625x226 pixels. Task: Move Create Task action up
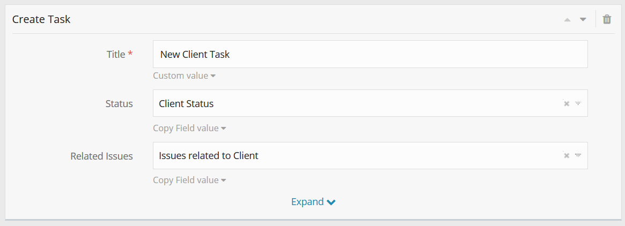[x=567, y=20]
